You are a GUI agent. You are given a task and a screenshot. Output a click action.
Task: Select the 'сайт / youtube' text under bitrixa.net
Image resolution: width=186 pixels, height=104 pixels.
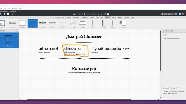click(x=44, y=53)
